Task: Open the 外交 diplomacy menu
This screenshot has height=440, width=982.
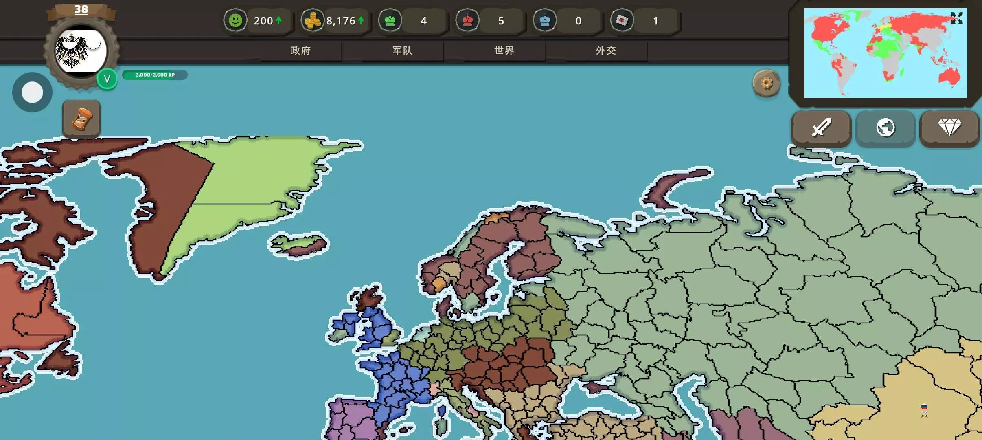Action: coord(606,51)
